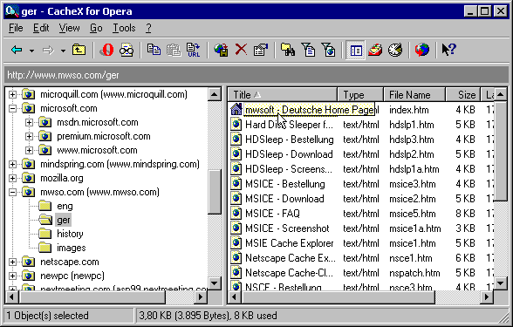Click the glasses viewer icon
Image resolution: width=513 pixels, height=327 pixels.
[x=127, y=50]
